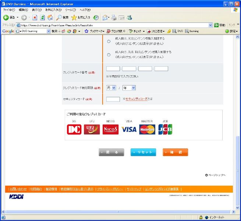241x221 pixels.
Task: Expand the リンク links chevron
Action: coord(238,24)
